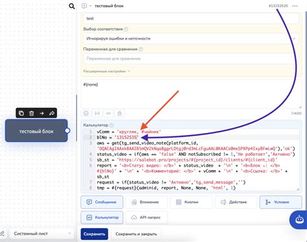This screenshot has height=242, width=307.
Task: Select the API-запрос tab button
Action: pos(146,217)
